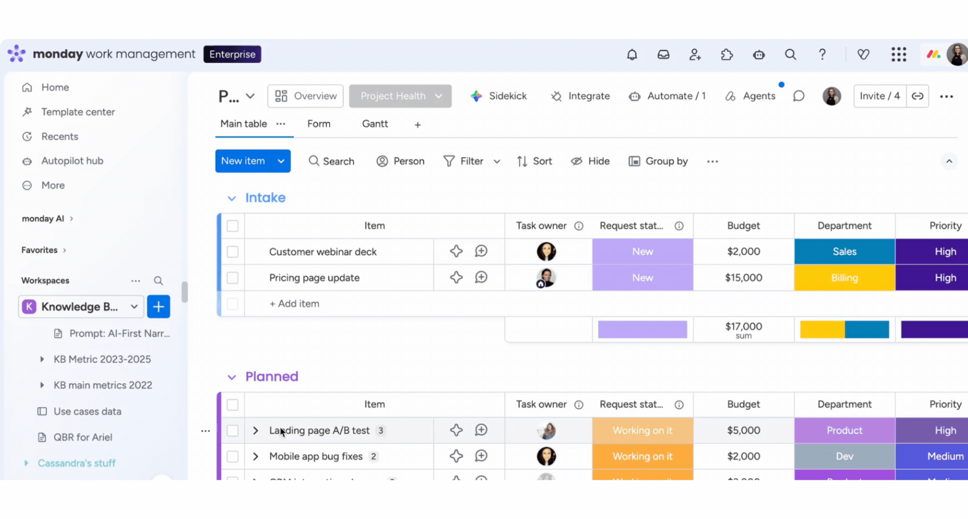Open search everything magnifier in top bar

click(790, 55)
